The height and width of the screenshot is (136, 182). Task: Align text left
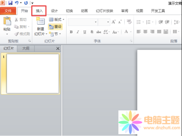pyautogui.click(x=139, y=32)
